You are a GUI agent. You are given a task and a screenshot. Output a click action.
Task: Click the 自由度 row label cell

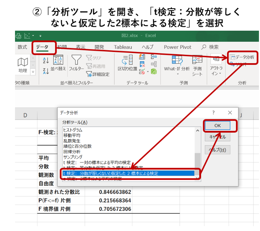pyautogui.click(x=47, y=184)
